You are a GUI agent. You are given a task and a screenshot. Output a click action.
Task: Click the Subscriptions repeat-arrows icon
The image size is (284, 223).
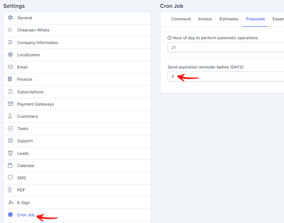pos(10,92)
